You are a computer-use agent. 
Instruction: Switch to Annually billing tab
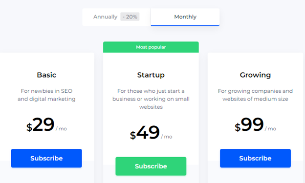116,17
